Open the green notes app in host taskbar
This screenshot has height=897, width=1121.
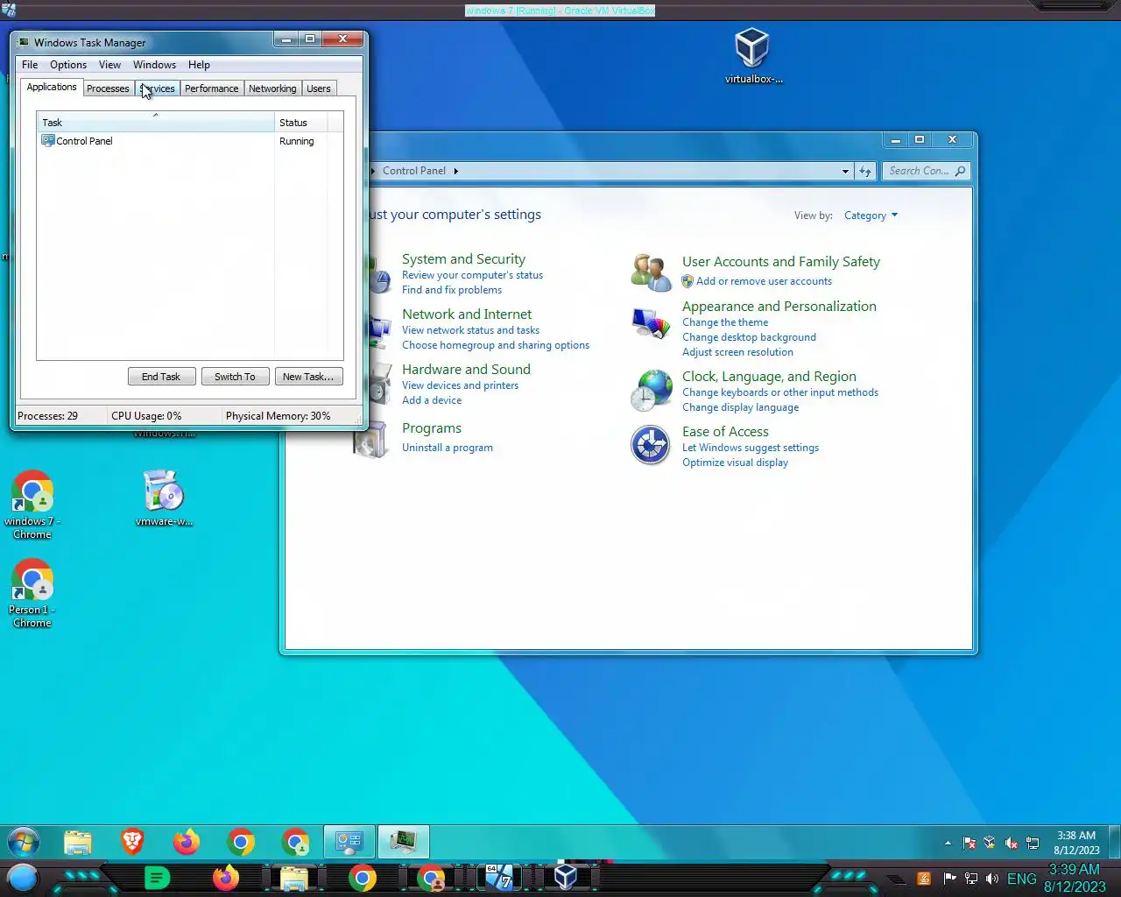(x=157, y=878)
